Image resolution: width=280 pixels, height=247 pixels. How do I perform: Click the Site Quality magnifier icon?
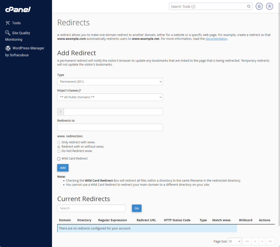[8, 33]
